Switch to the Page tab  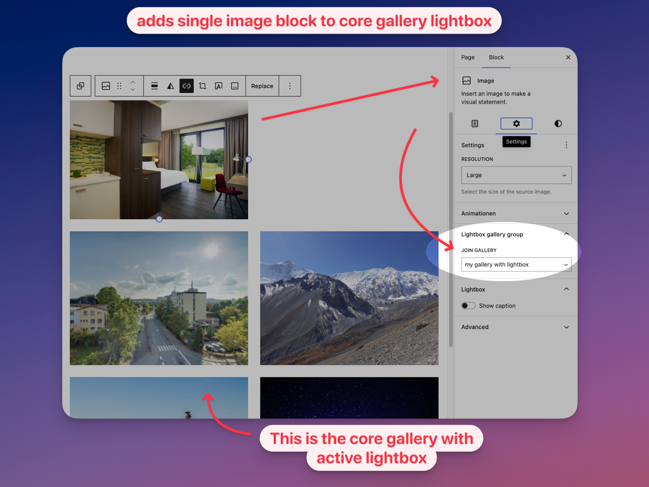468,57
